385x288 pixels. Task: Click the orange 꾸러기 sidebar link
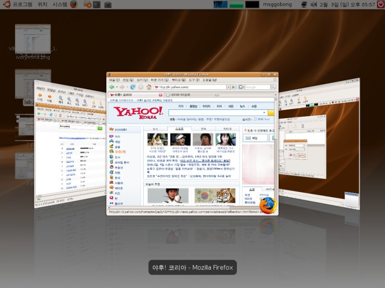[x=120, y=152]
